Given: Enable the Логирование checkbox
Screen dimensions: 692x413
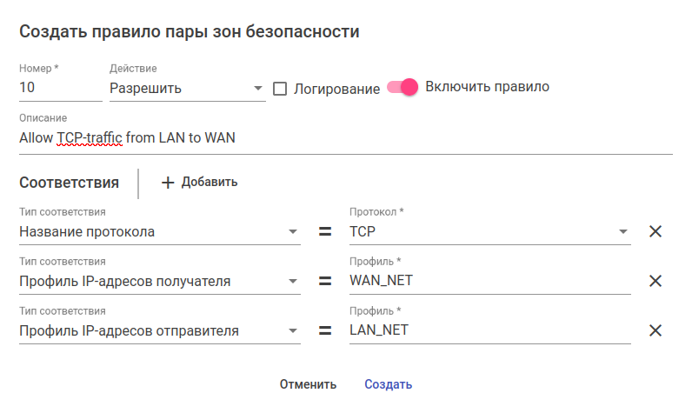Looking at the screenshot, I should 280,89.
